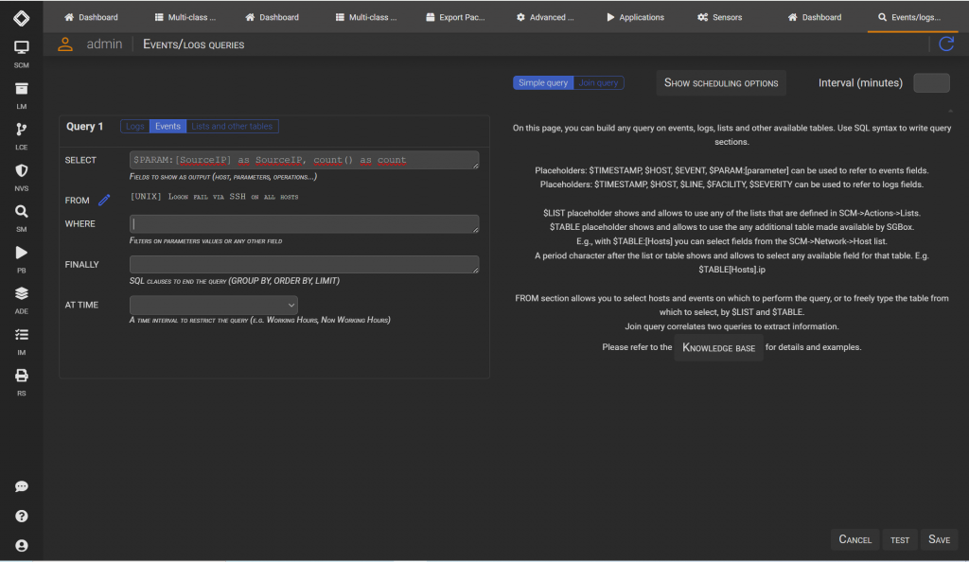Open the SCM module in sidebar
969x562 pixels.
[x=21, y=54]
